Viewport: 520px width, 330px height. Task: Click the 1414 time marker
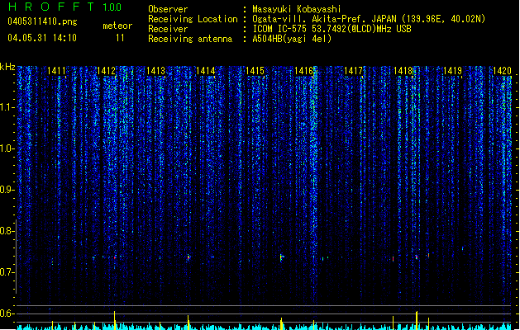(x=205, y=71)
